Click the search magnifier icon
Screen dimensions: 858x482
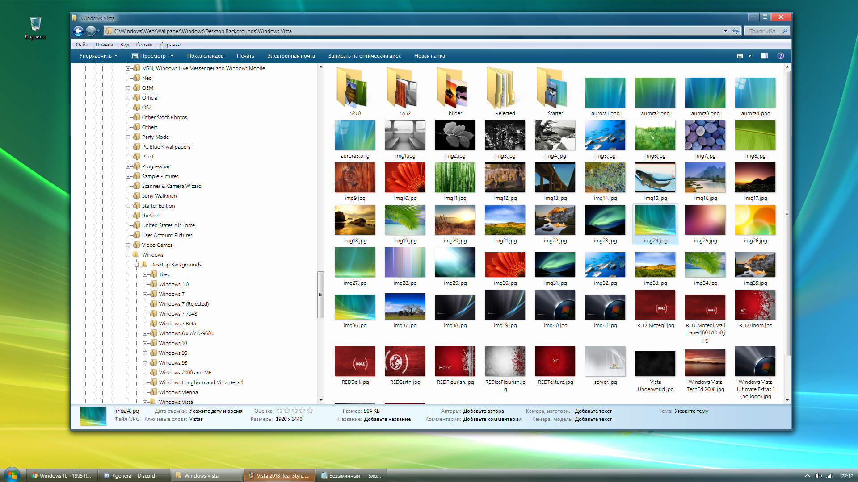pyautogui.click(x=785, y=31)
